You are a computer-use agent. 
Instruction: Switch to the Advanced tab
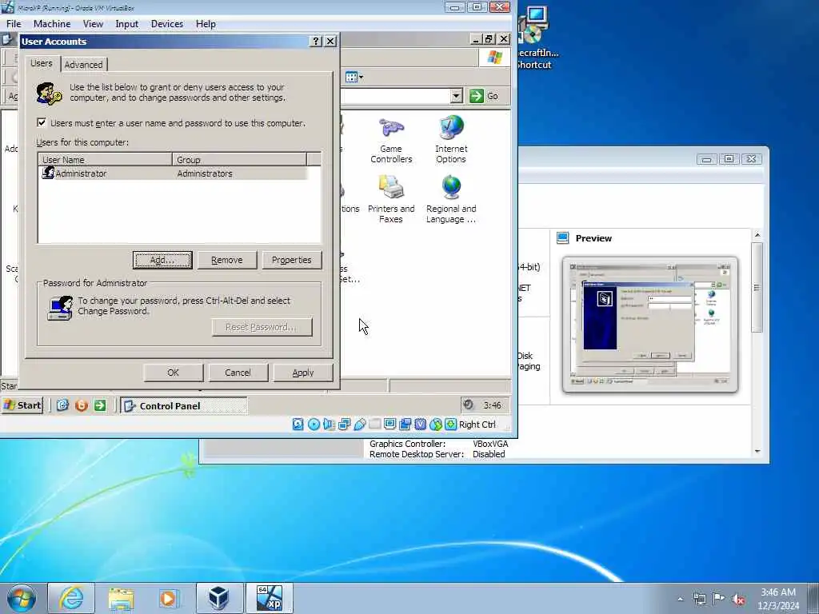click(x=83, y=65)
